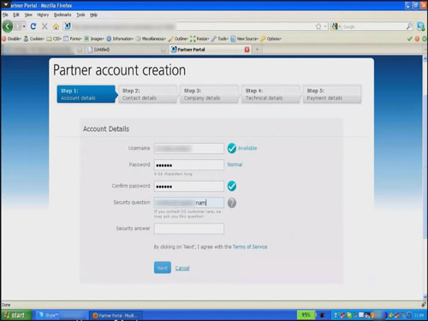Click the Google search box
This screenshot has height=321, width=428.
(373, 27)
